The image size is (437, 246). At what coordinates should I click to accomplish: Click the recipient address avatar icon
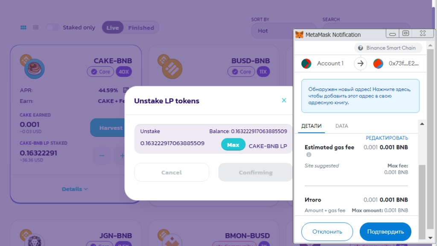click(378, 63)
